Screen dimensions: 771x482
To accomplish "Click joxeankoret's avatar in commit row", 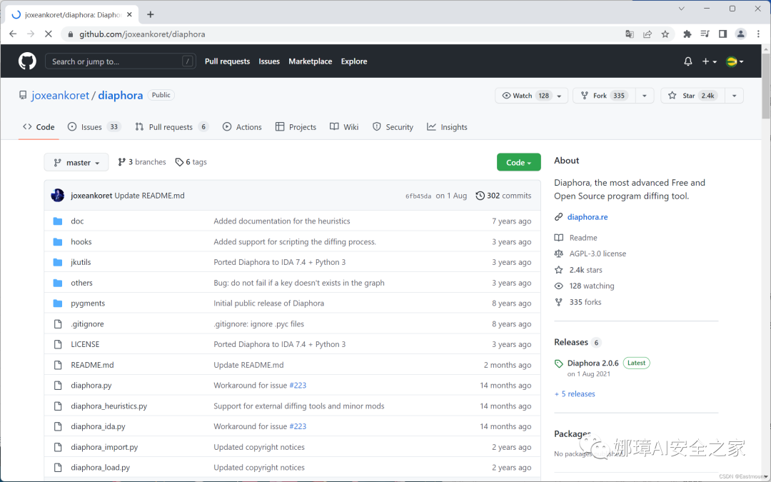I will tap(58, 195).
